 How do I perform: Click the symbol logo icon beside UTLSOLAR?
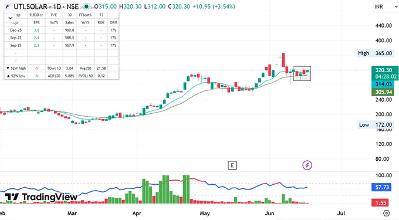8,6
